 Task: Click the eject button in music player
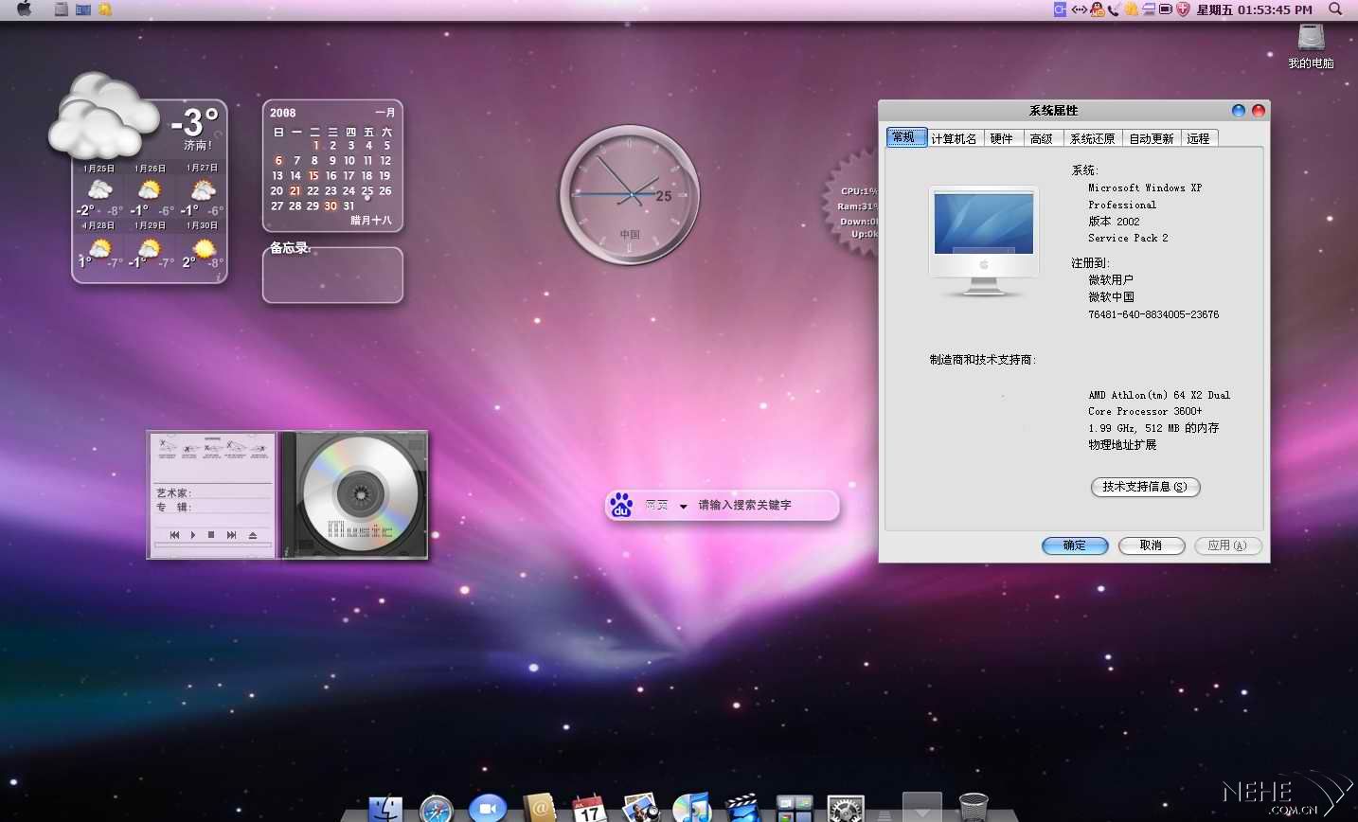(x=253, y=535)
